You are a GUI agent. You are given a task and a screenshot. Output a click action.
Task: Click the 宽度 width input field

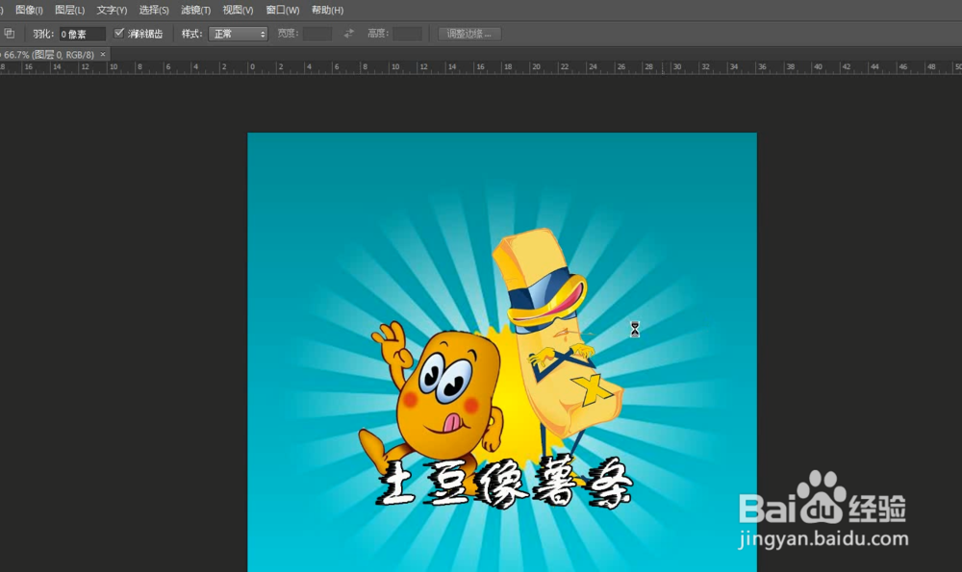tap(317, 33)
